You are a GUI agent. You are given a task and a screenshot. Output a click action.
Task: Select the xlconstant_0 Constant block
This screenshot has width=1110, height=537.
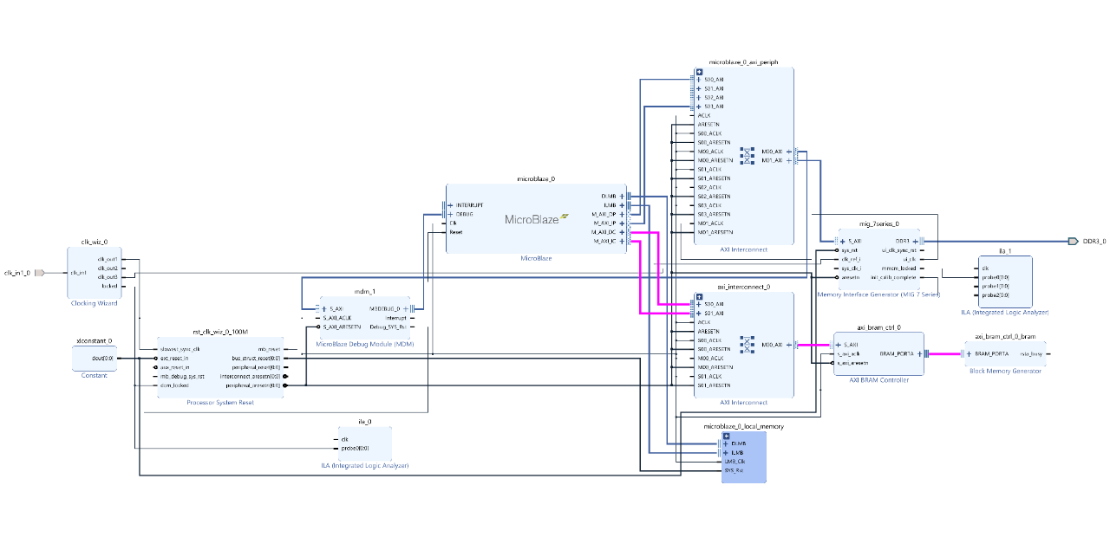click(x=94, y=358)
